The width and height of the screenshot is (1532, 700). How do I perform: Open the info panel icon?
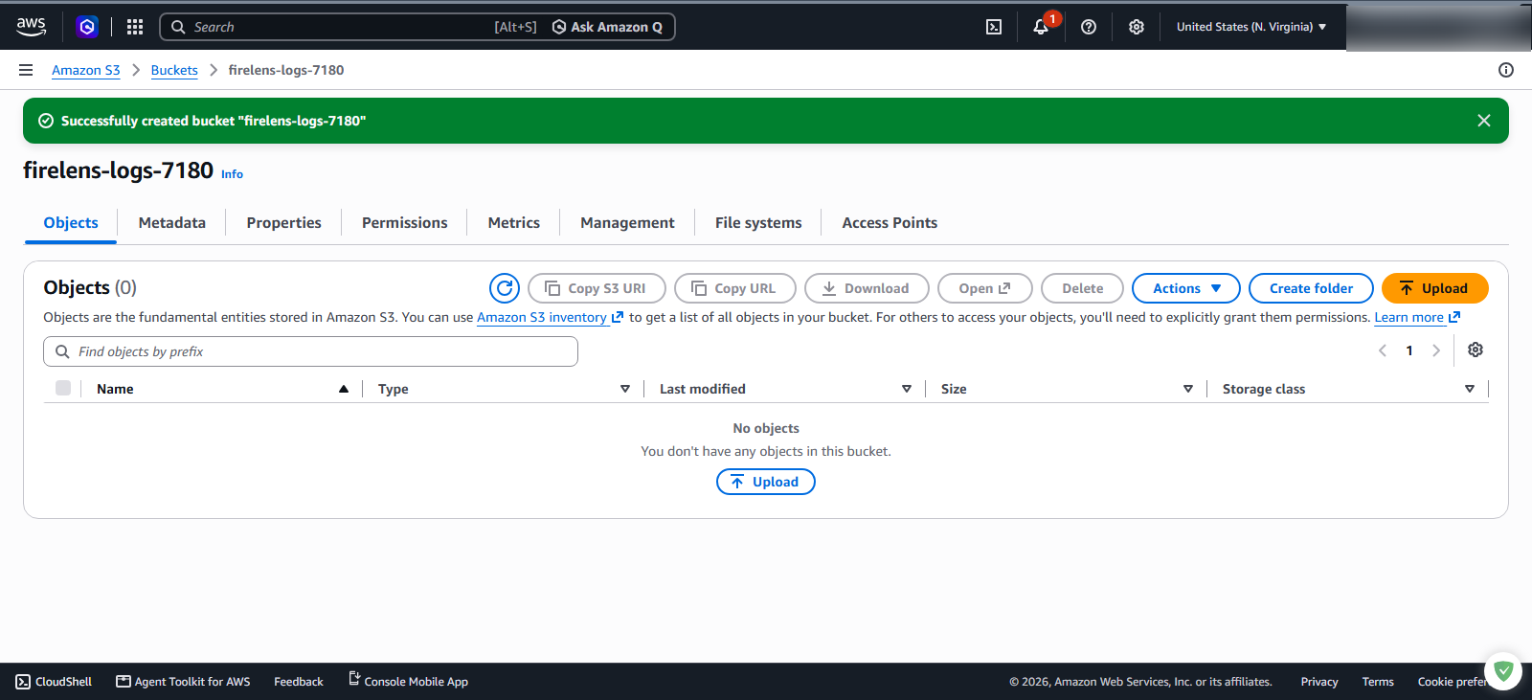1506,70
